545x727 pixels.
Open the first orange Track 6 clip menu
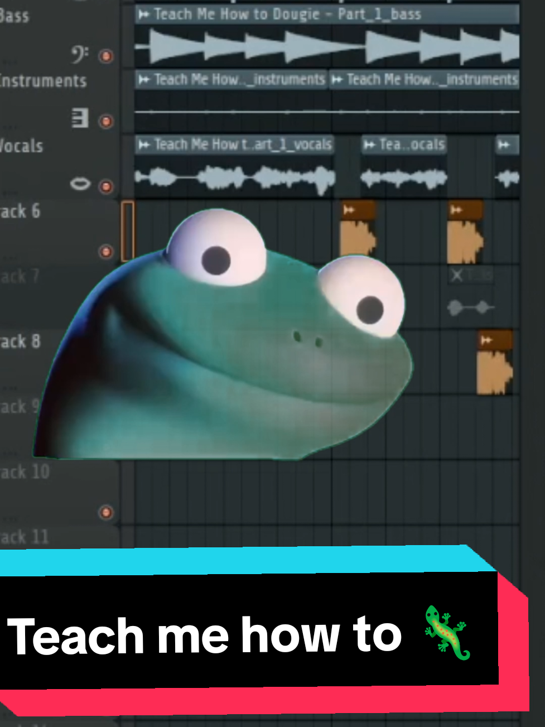349,210
